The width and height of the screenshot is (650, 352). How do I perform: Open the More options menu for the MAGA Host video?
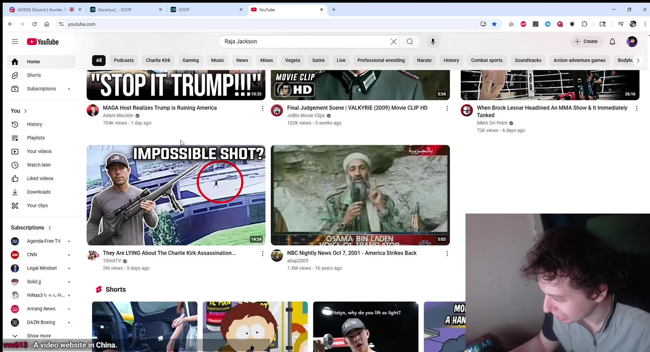click(x=263, y=108)
